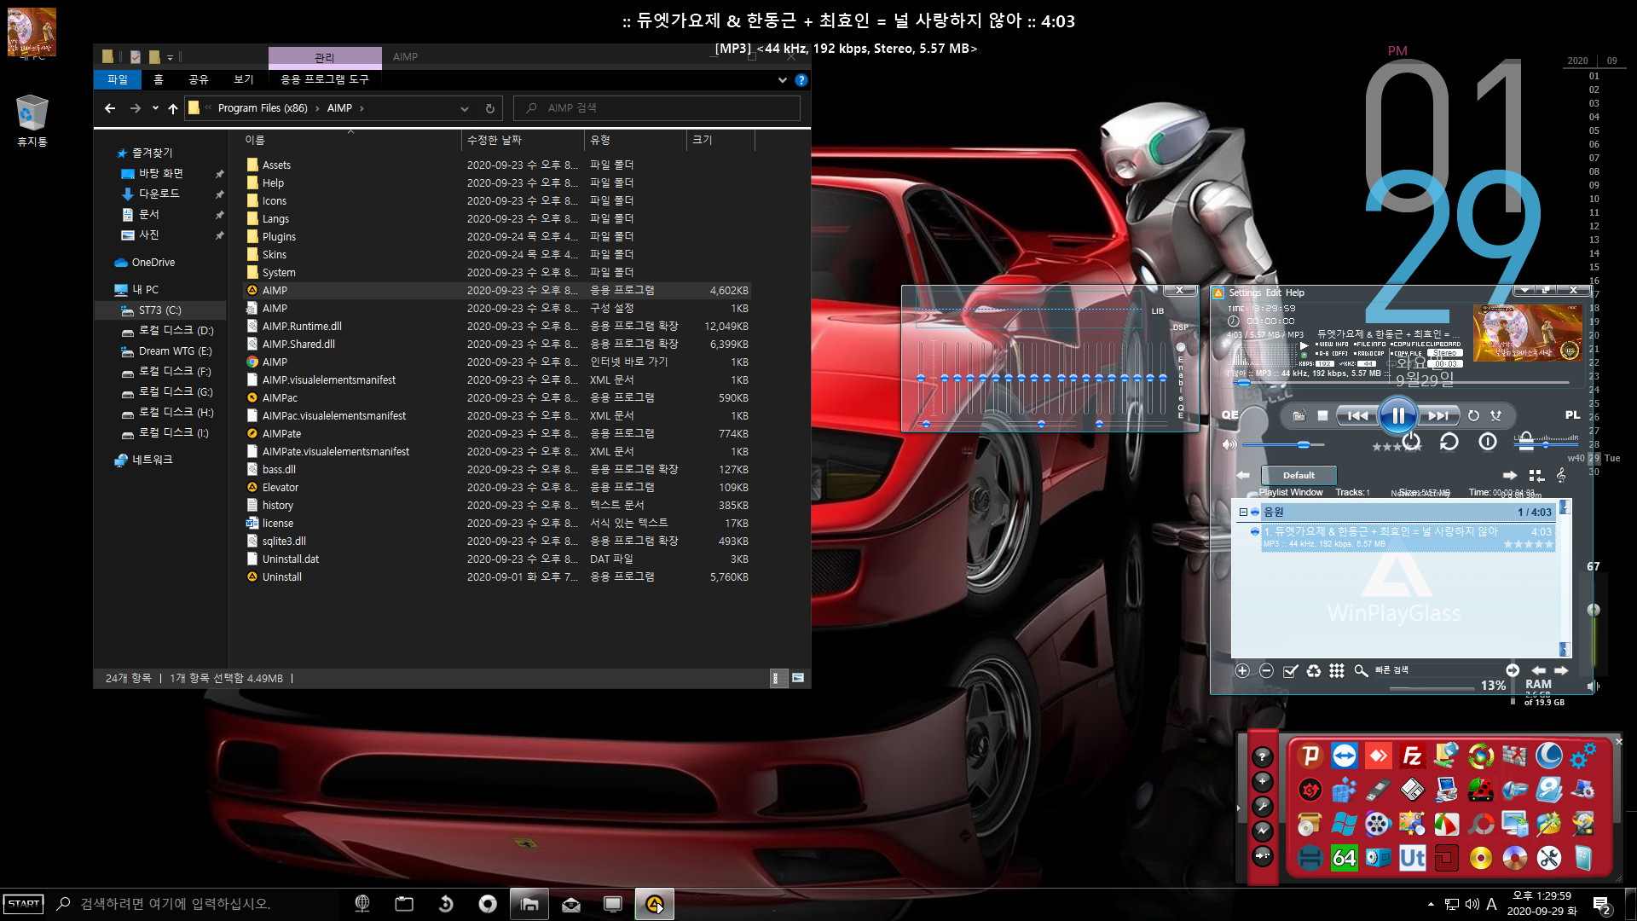Toggle repeat mode in AIMP
This screenshot has width=1637, height=921.
(1473, 415)
